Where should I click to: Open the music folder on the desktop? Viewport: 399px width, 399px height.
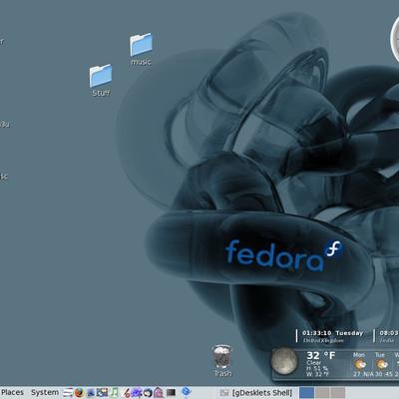(141, 49)
